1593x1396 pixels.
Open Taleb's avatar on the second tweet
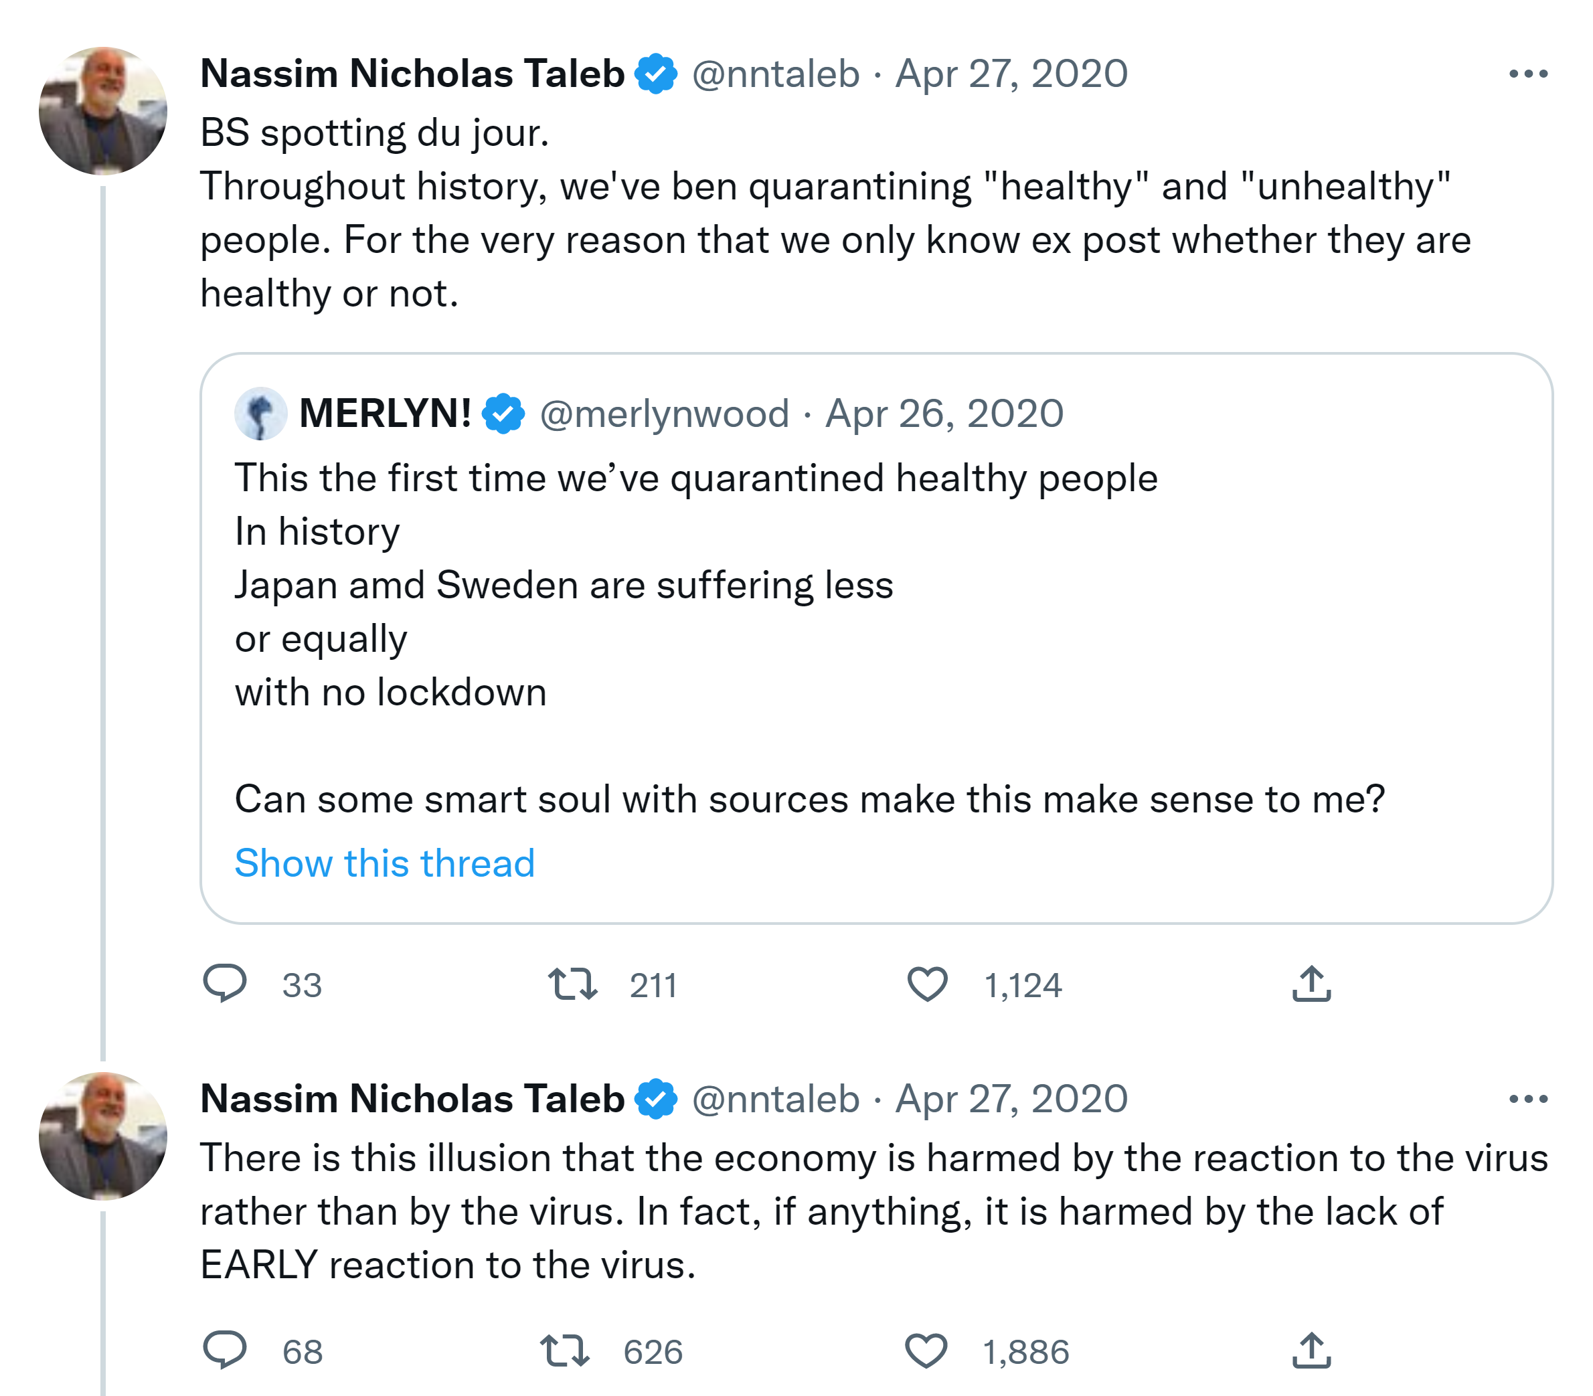[103, 1136]
